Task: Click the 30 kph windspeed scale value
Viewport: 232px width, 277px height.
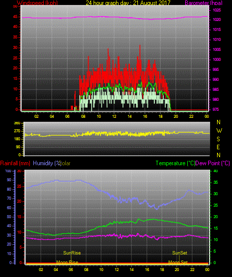Action: 15,48
